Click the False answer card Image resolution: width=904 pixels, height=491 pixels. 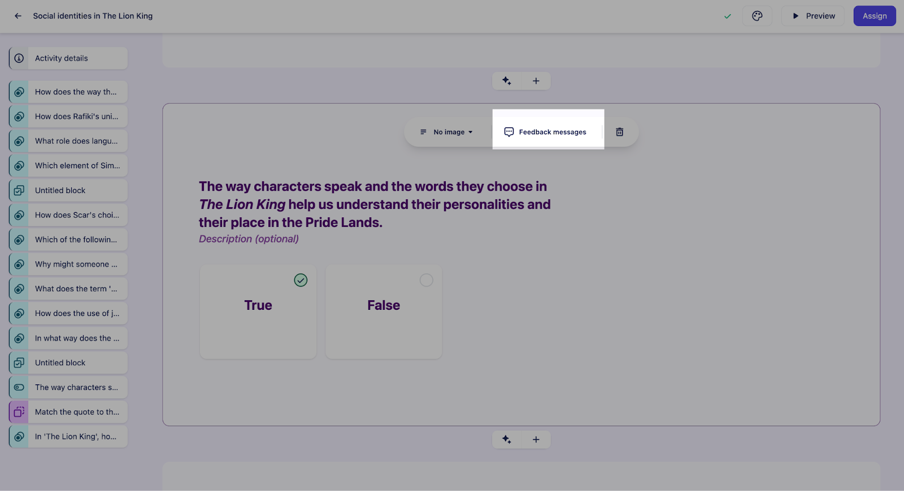[x=384, y=312]
